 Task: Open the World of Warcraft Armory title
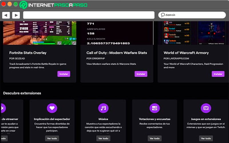[x=186, y=53]
